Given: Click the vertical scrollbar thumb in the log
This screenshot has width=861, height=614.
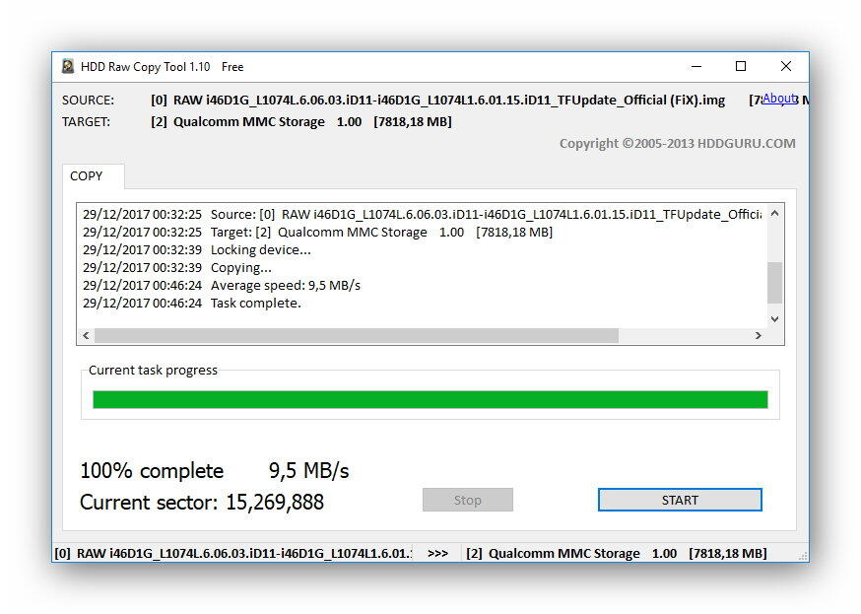Looking at the screenshot, I should 774,282.
